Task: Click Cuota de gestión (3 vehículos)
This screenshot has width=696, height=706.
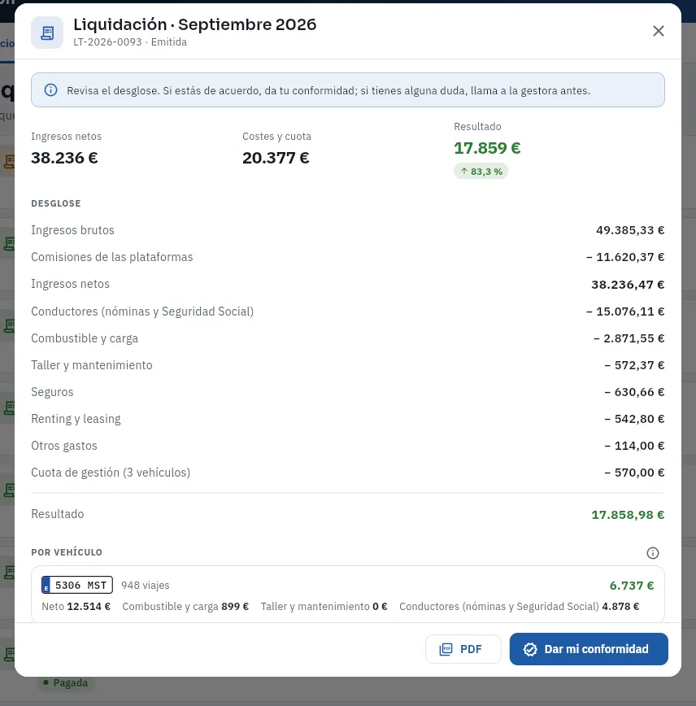Action: click(x=111, y=473)
